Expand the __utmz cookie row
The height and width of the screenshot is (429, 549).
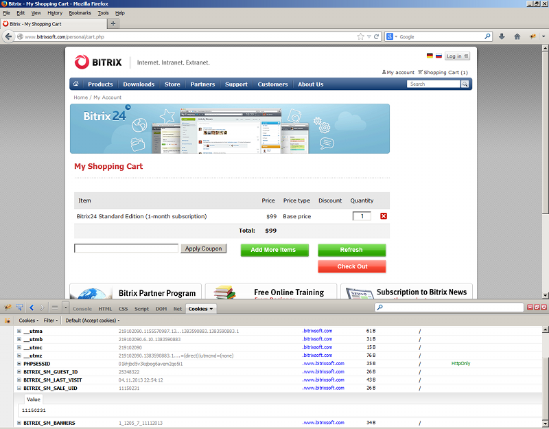[x=19, y=356]
